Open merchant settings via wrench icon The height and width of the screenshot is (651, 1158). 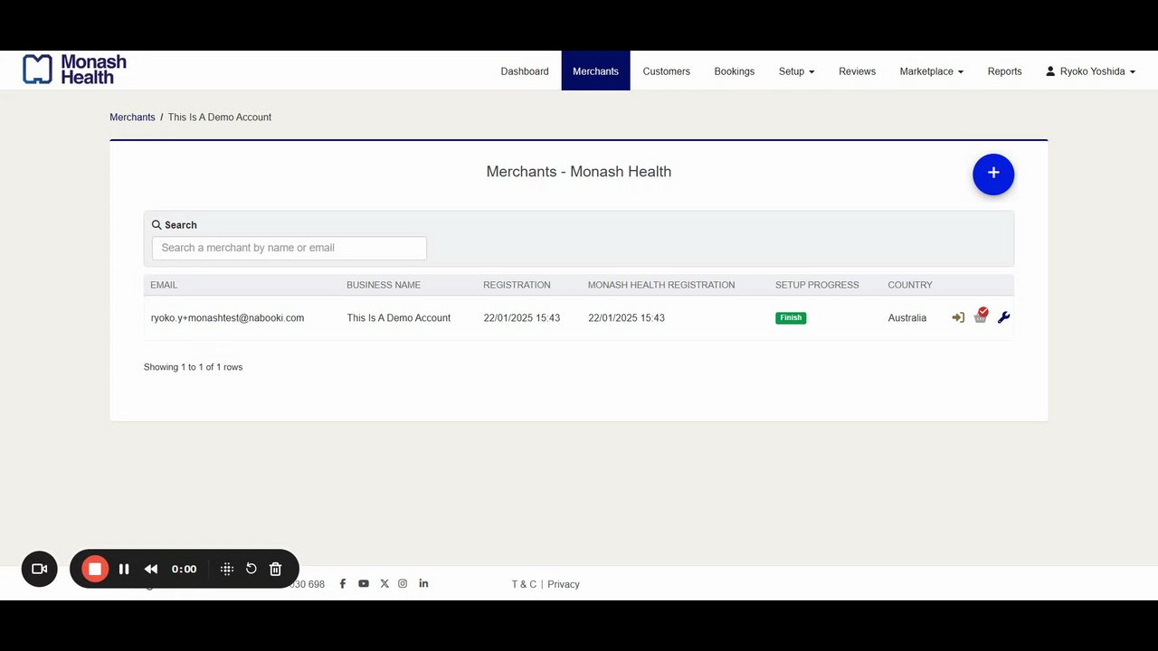tap(1003, 317)
